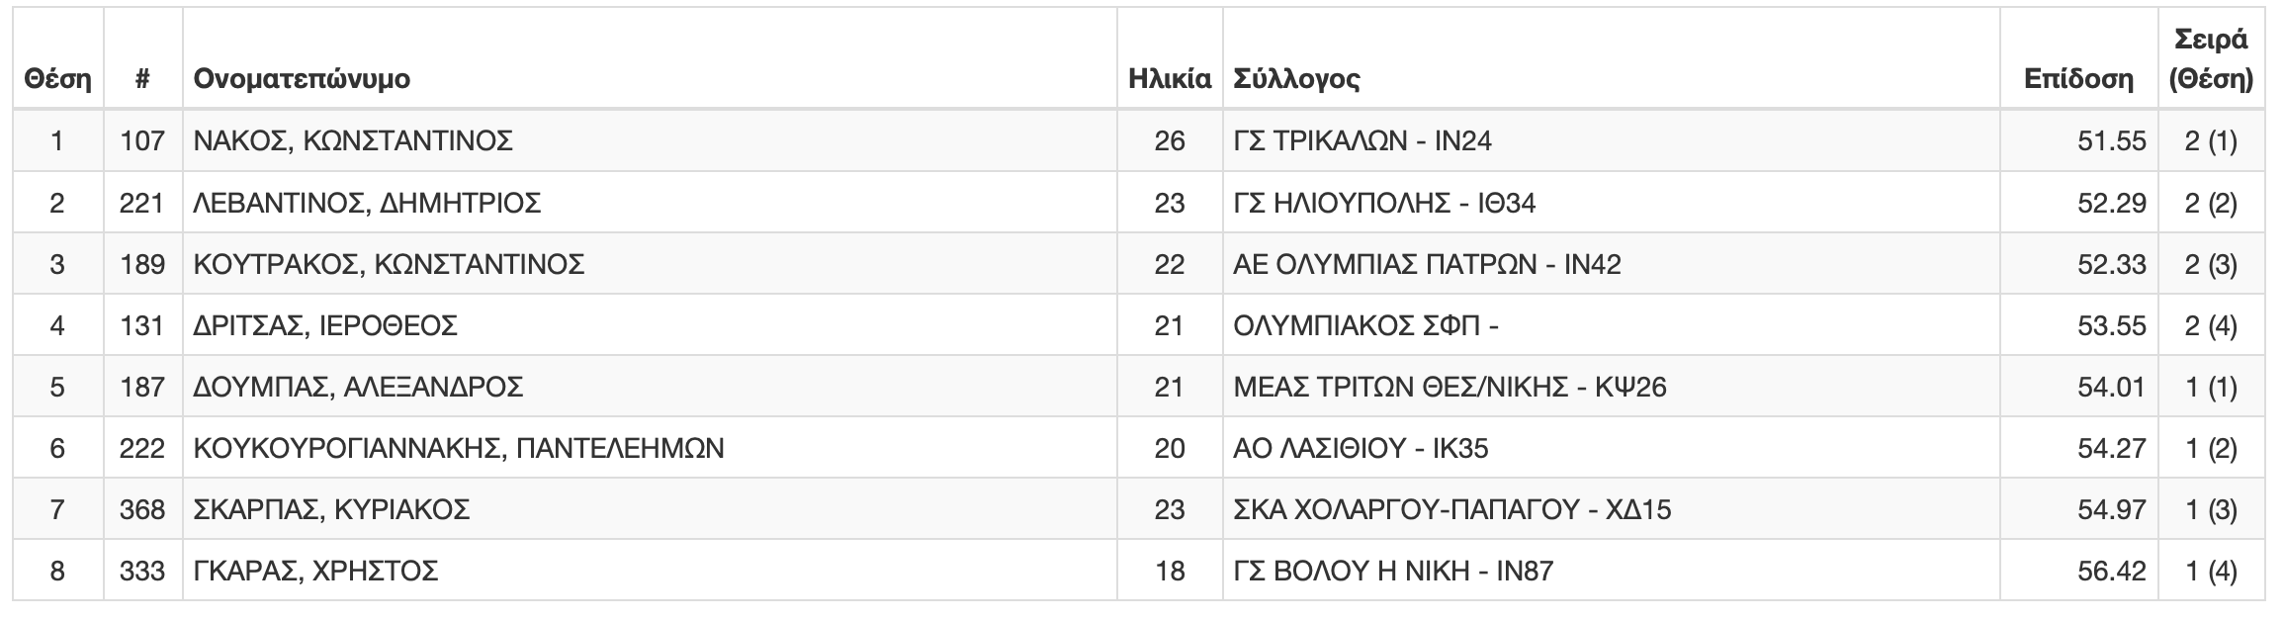Screen dimensions: 2284x621
Task: Click club ΓΣ ΤΡΙΚΑΛΩΝ - ΙΝ24
Action: point(1362,141)
